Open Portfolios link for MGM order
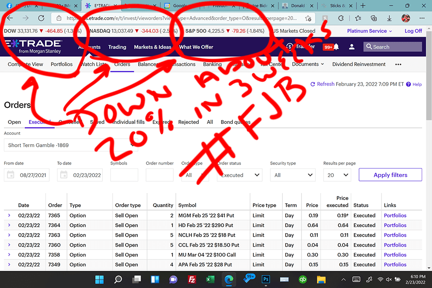432x288 pixels. pyautogui.click(x=395, y=215)
